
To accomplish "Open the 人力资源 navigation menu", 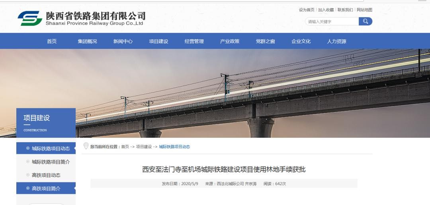I will tap(337, 41).
